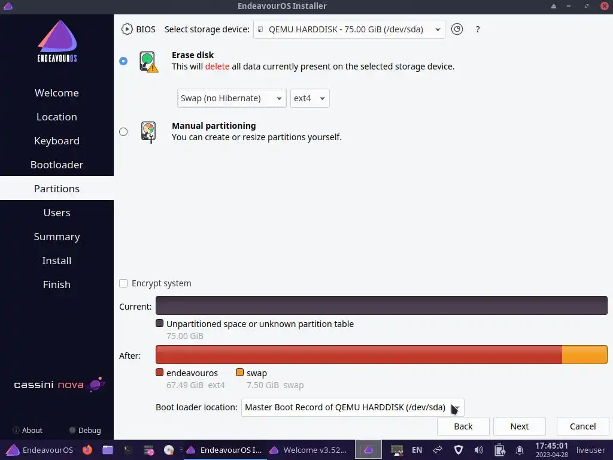Go to the Keyboard step
Viewport: 613px width, 460px height.
57,141
